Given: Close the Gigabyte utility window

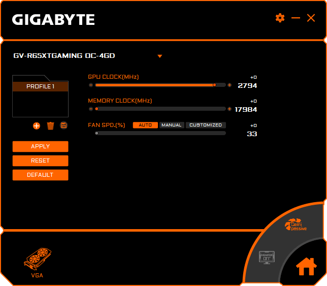Looking at the screenshot, I should click(311, 18).
